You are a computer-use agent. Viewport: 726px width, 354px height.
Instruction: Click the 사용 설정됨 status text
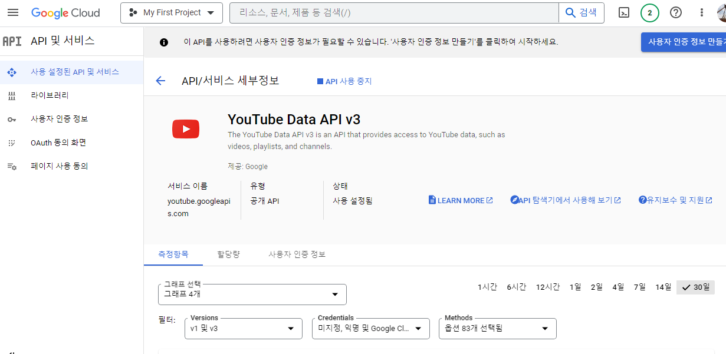[x=353, y=201]
